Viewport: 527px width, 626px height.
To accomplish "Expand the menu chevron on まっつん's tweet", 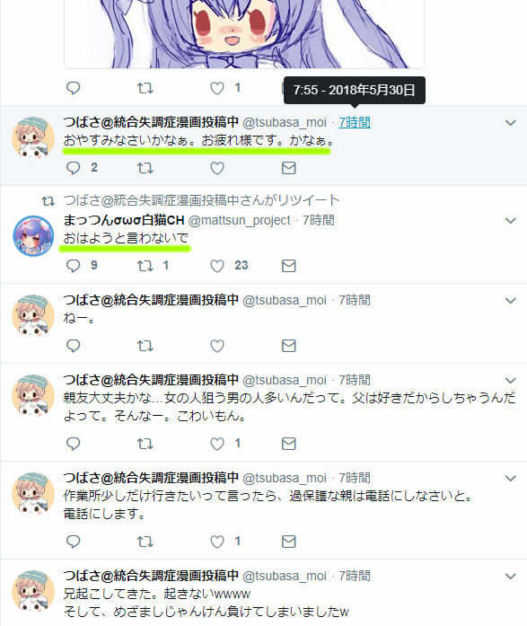I will (x=511, y=220).
